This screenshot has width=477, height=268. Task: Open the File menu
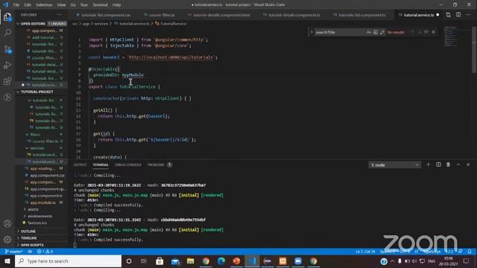tap(16, 5)
